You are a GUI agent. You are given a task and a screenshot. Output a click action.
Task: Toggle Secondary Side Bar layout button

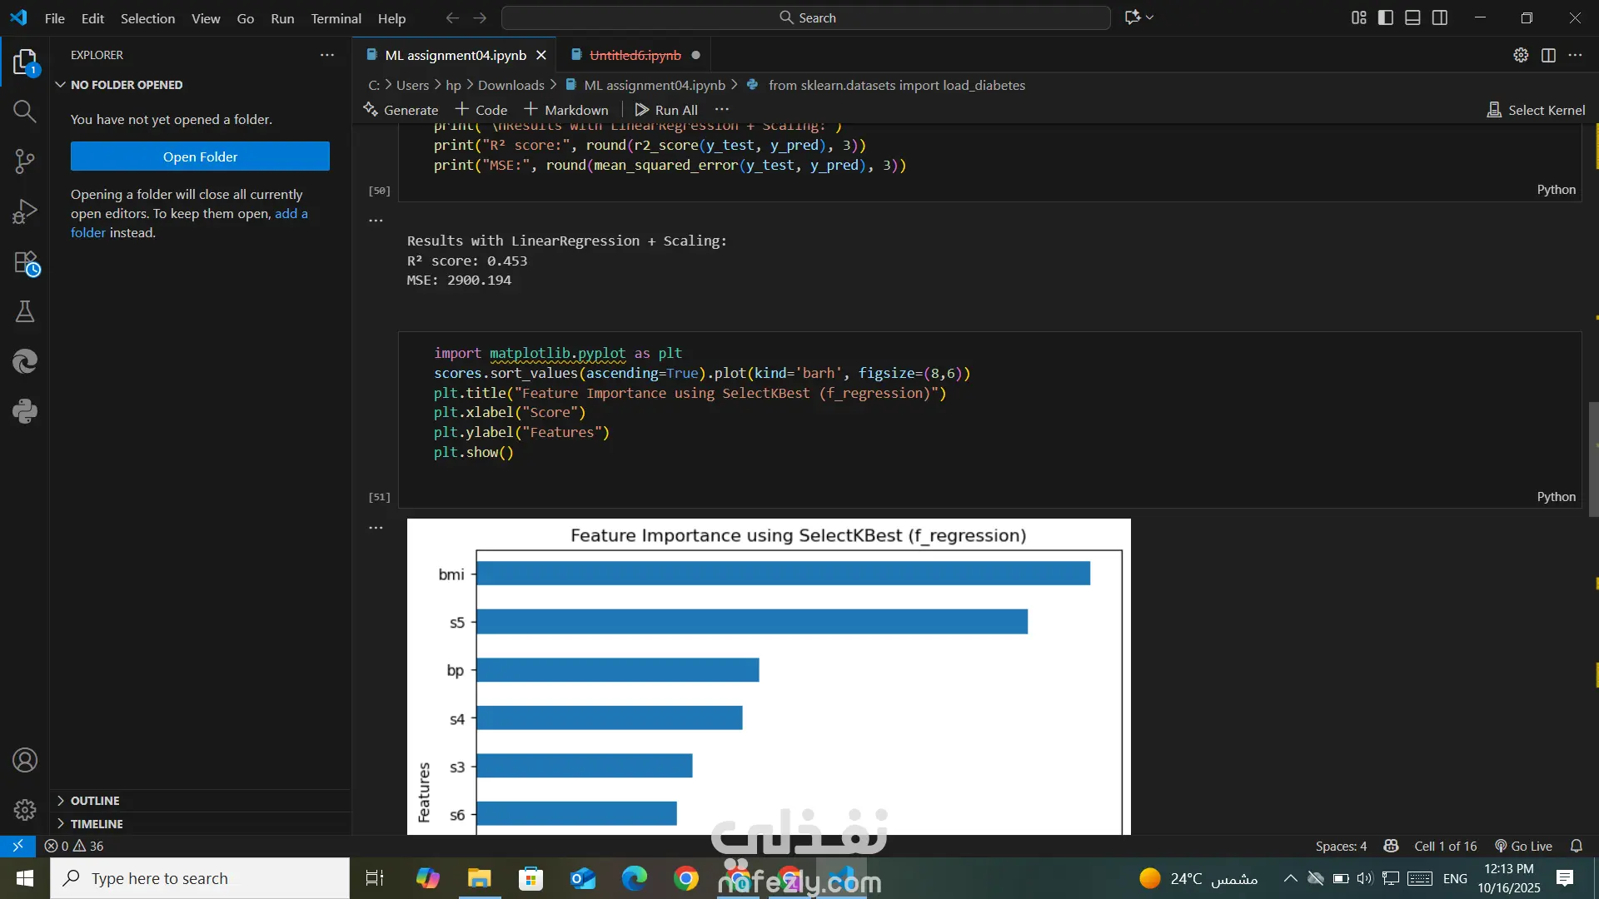[x=1440, y=17]
